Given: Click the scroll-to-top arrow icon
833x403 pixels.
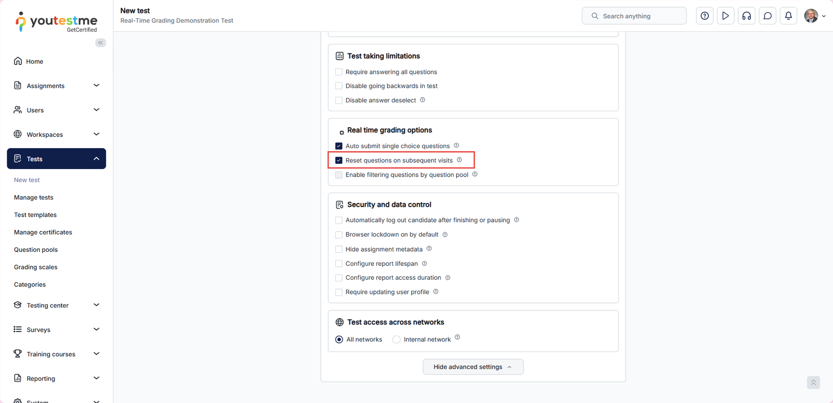Looking at the screenshot, I should (813, 382).
